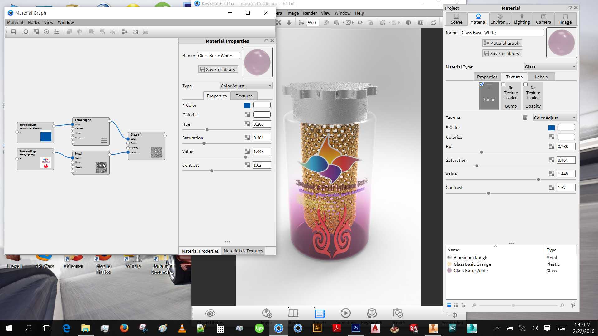Click blue color swatch in Material Properties

(x=247, y=105)
